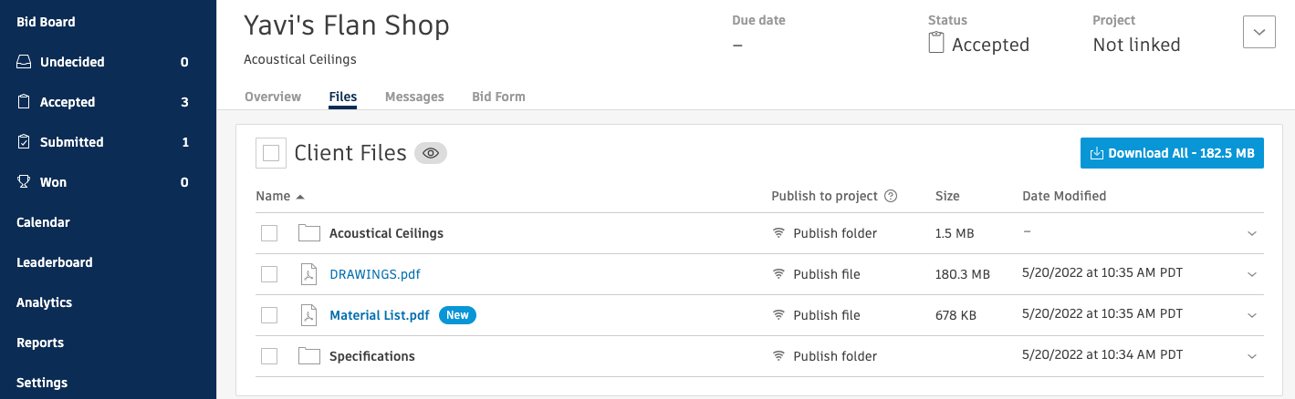Click the Acoustical Ceilings folder icon
The width and height of the screenshot is (1295, 399).
tap(309, 233)
